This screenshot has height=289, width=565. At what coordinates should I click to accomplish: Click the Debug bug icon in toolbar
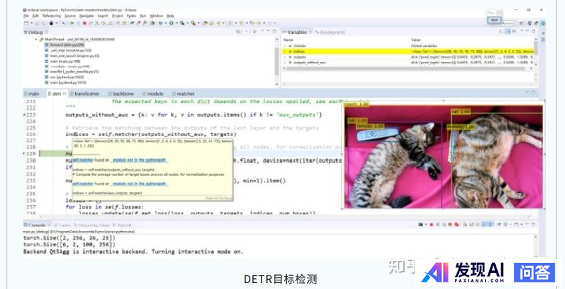pyautogui.click(x=161, y=23)
